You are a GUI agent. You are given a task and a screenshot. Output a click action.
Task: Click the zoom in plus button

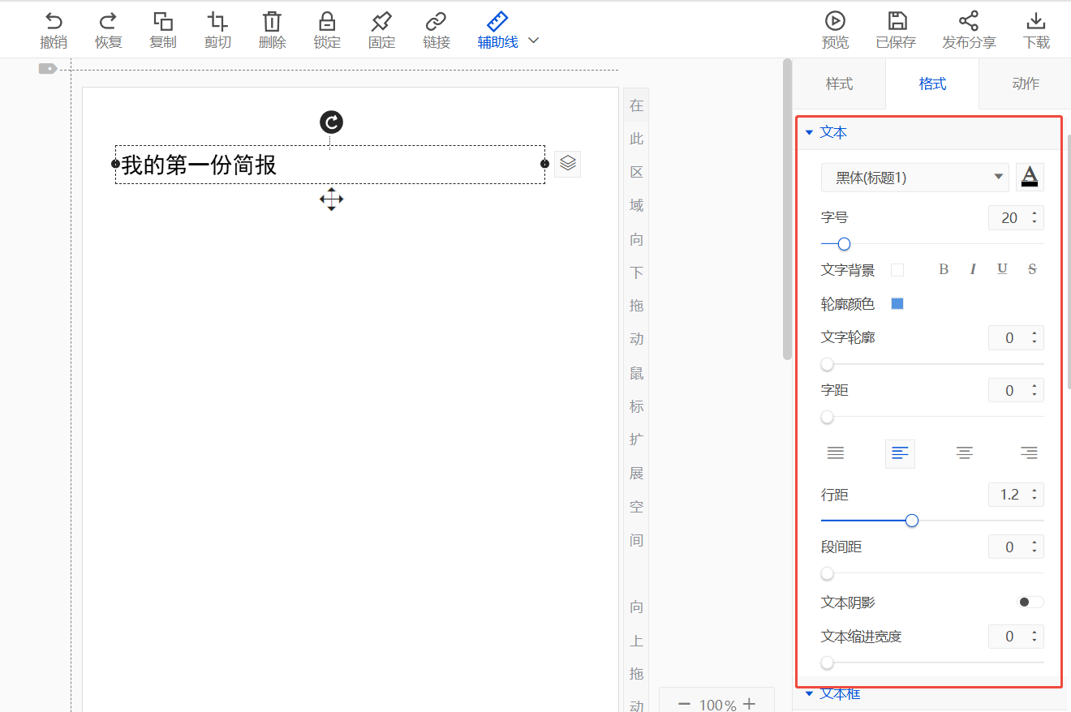pyautogui.click(x=749, y=704)
